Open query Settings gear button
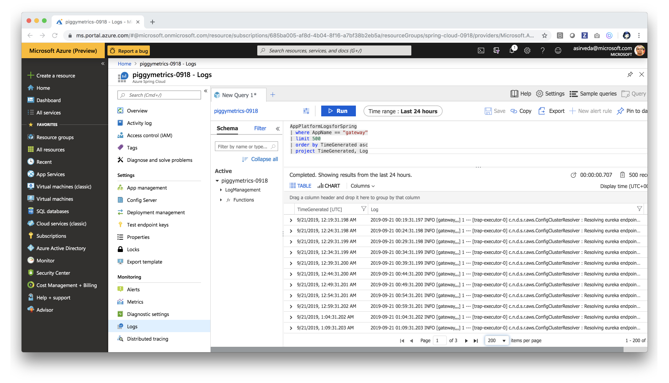This screenshot has width=669, height=383. pos(550,94)
